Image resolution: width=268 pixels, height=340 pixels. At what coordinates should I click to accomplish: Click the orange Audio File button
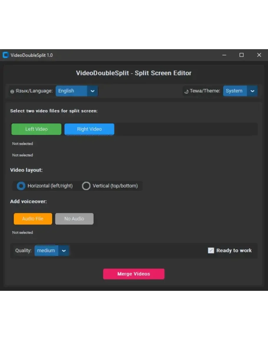tap(33, 219)
